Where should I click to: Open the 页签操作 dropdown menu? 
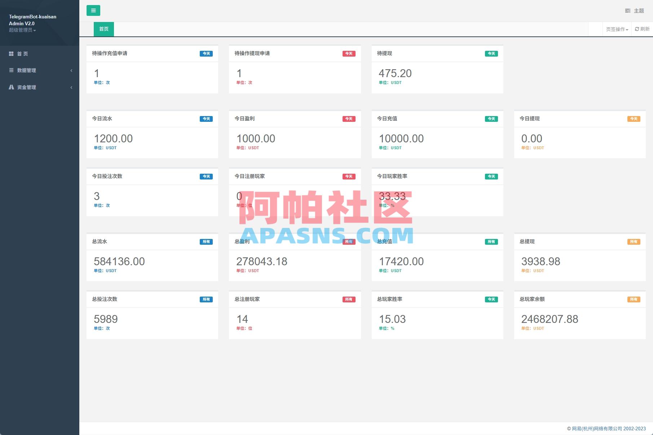(616, 29)
